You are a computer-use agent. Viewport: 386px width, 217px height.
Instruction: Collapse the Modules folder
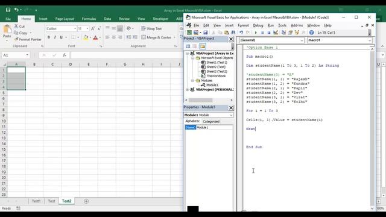[192, 80]
